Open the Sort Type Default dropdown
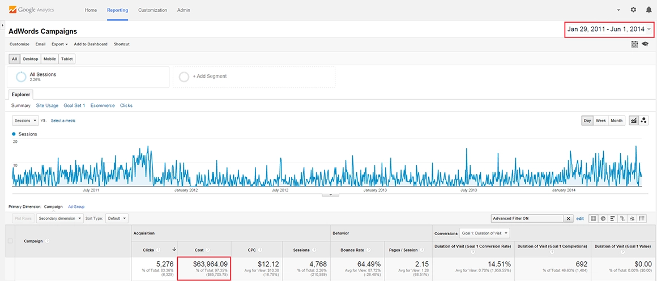This screenshot has width=657, height=281. pyautogui.click(x=117, y=219)
